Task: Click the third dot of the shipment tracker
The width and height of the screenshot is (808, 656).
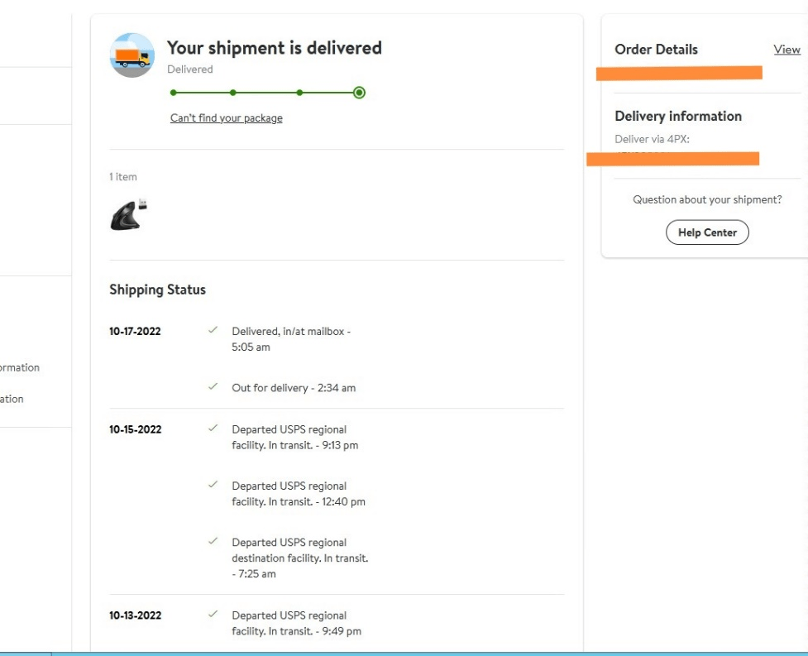Action: coord(299,93)
